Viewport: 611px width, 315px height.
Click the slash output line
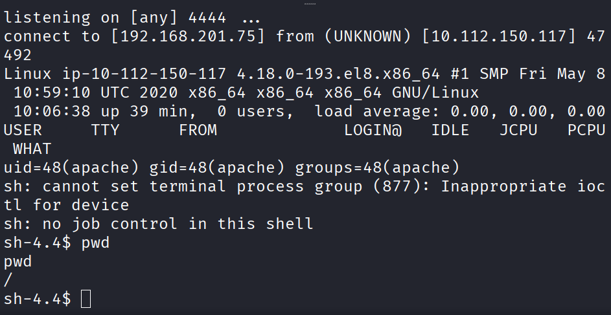[x=8, y=280]
